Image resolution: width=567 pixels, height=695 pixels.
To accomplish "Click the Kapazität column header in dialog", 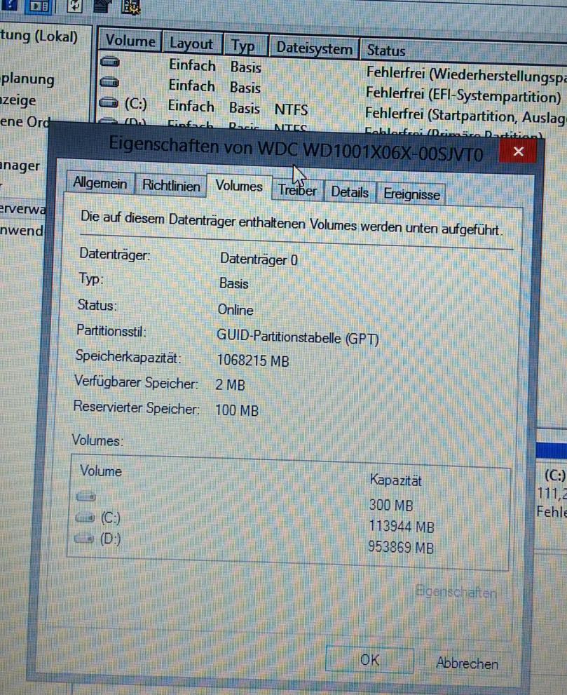I will pyautogui.click(x=395, y=480).
